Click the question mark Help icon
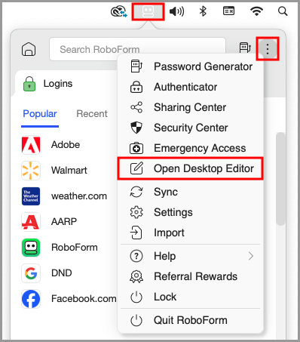The width and height of the screenshot is (300, 342). click(136, 256)
